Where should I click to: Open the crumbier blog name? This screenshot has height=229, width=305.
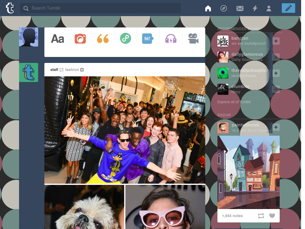click(240, 86)
